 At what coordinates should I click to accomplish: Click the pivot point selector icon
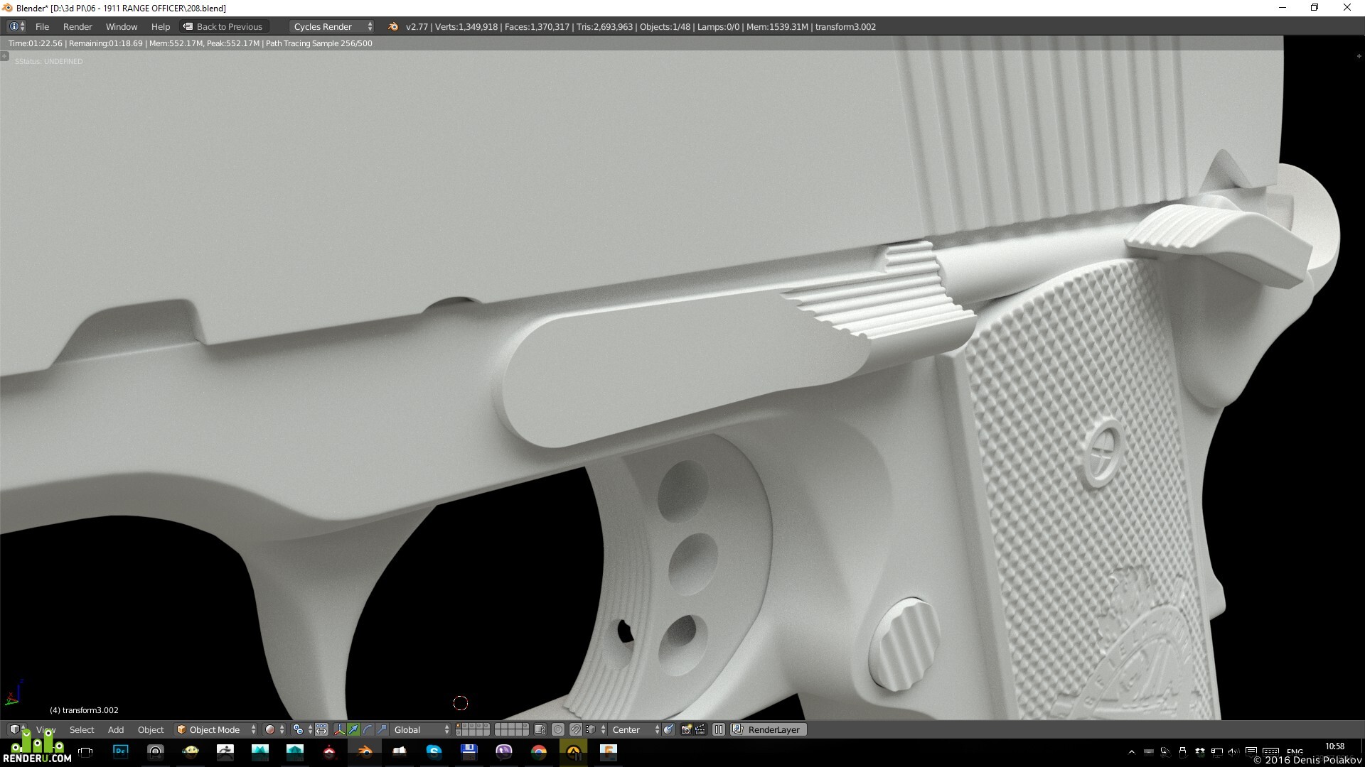pos(298,729)
